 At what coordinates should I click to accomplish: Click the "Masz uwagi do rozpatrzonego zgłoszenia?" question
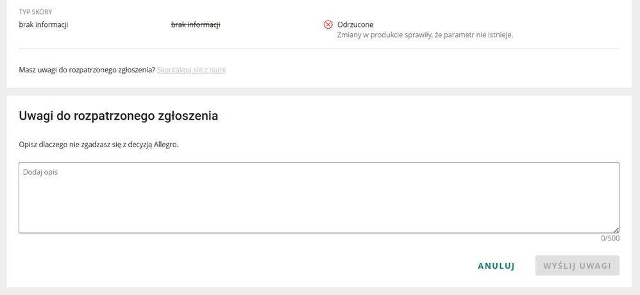click(x=87, y=70)
